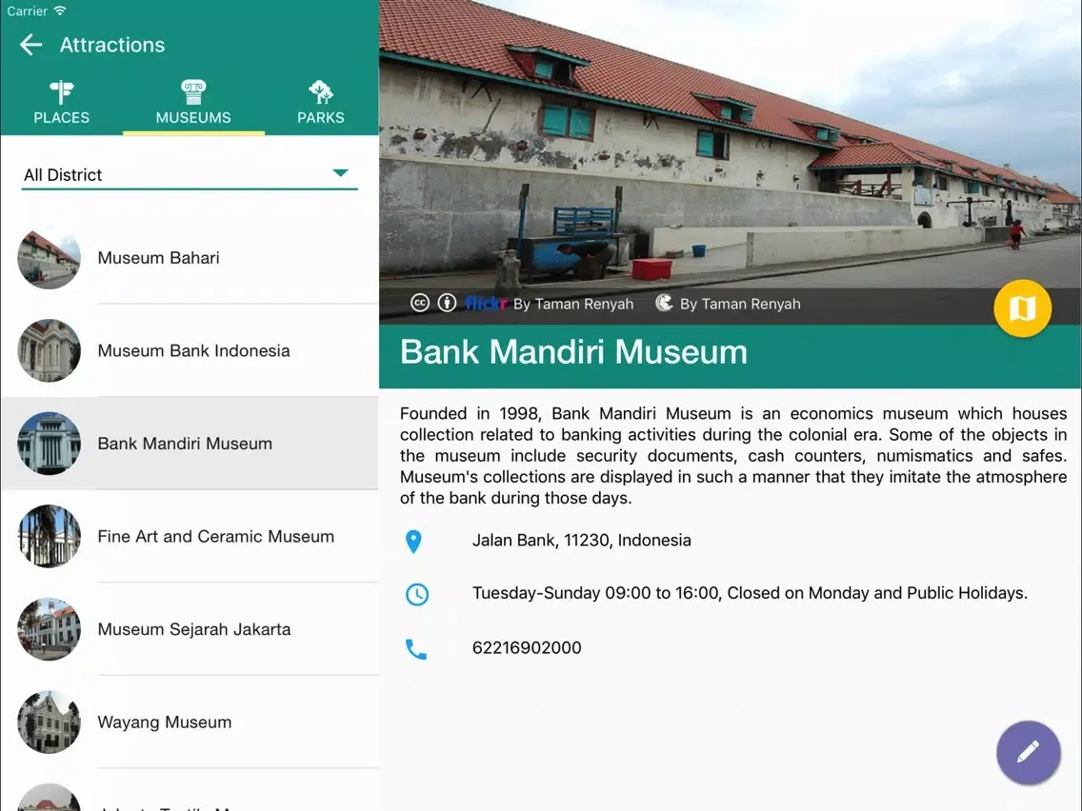
Task: Open Museum Bahari thumbnail image
Action: pos(49,257)
